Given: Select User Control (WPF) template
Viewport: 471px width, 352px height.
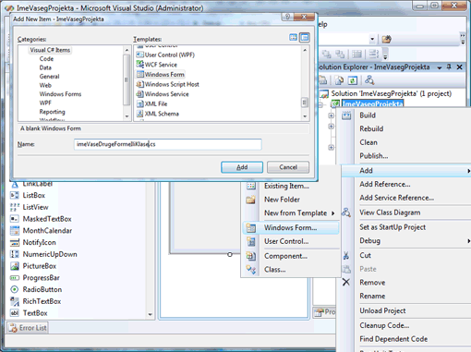Looking at the screenshot, I should point(165,55).
